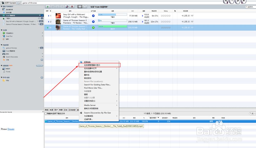Open the transcoding in-progress device item
The image size is (256, 148).
tap(8, 69)
